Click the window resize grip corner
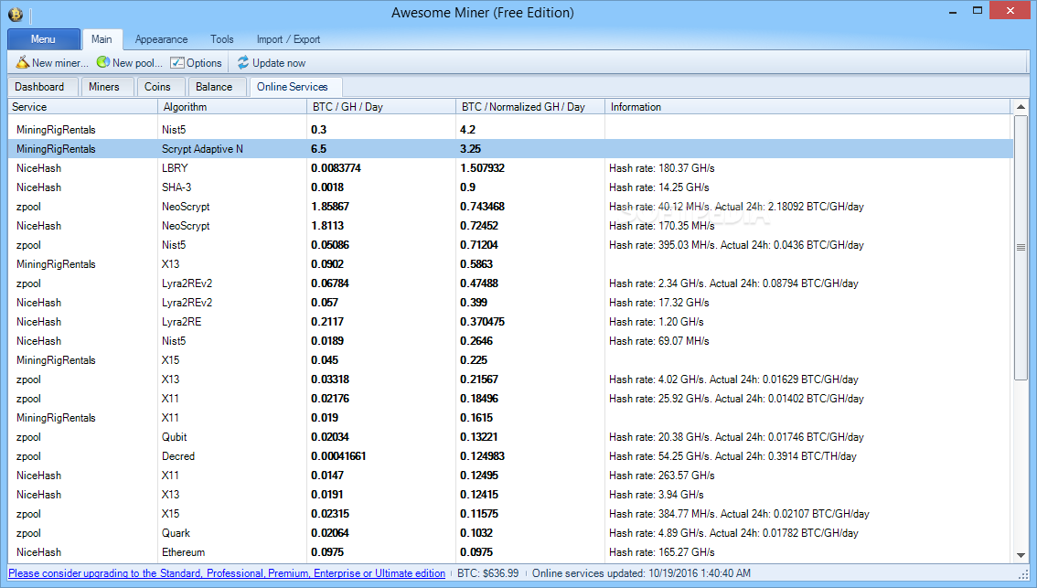 tap(1025, 574)
